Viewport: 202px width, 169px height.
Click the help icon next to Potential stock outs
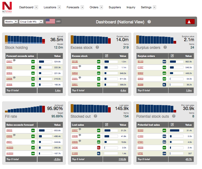[175, 116]
